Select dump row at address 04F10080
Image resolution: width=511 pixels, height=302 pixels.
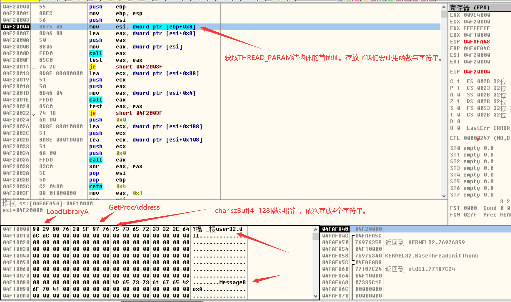click(124, 282)
